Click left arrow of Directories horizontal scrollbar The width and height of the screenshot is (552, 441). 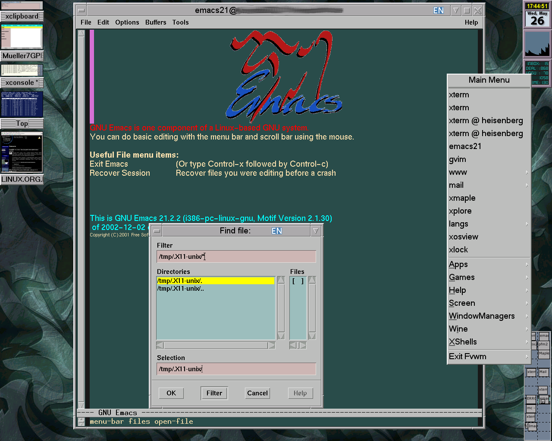(160, 345)
